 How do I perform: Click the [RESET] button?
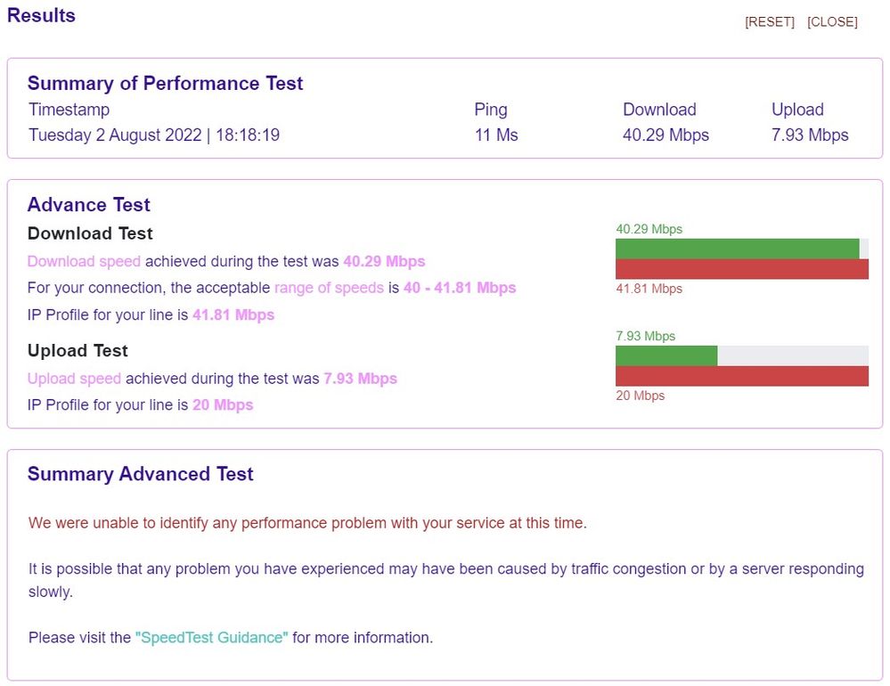click(769, 22)
